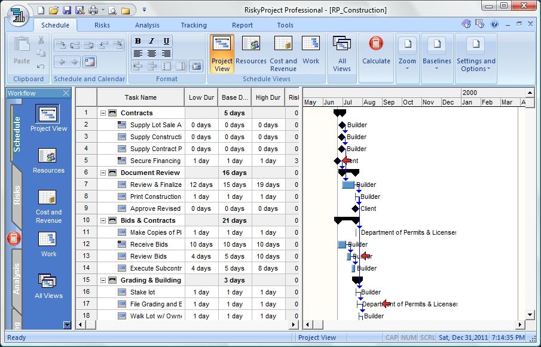Click the Receive Bids Gantt bar
Image resolution: width=541 pixels, height=347 pixels.
click(342, 244)
